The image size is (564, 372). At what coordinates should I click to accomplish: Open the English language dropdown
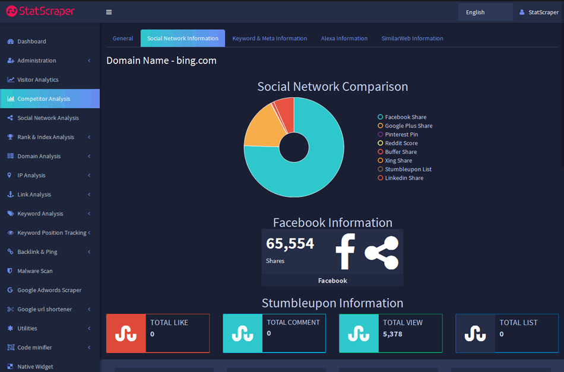pyautogui.click(x=486, y=12)
